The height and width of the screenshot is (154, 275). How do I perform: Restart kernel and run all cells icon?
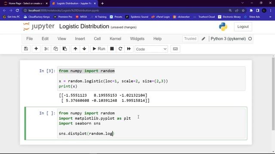[129, 49]
